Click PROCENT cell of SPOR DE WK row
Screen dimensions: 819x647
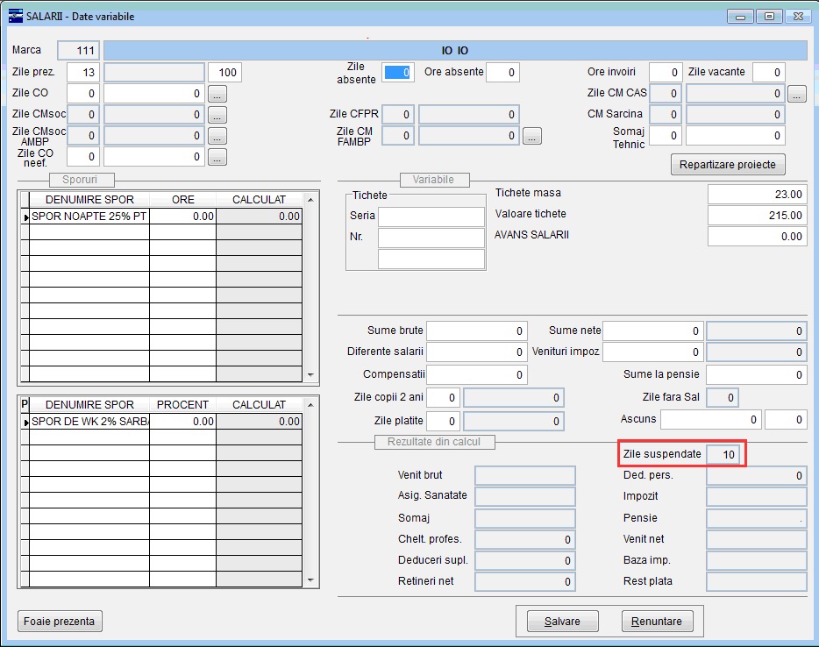click(x=182, y=422)
